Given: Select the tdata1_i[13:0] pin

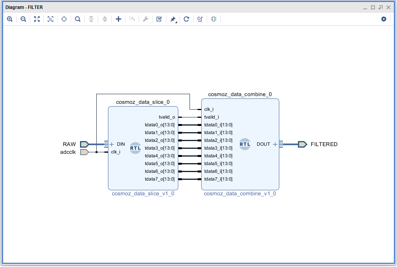Looking at the screenshot, I should tap(218, 133).
